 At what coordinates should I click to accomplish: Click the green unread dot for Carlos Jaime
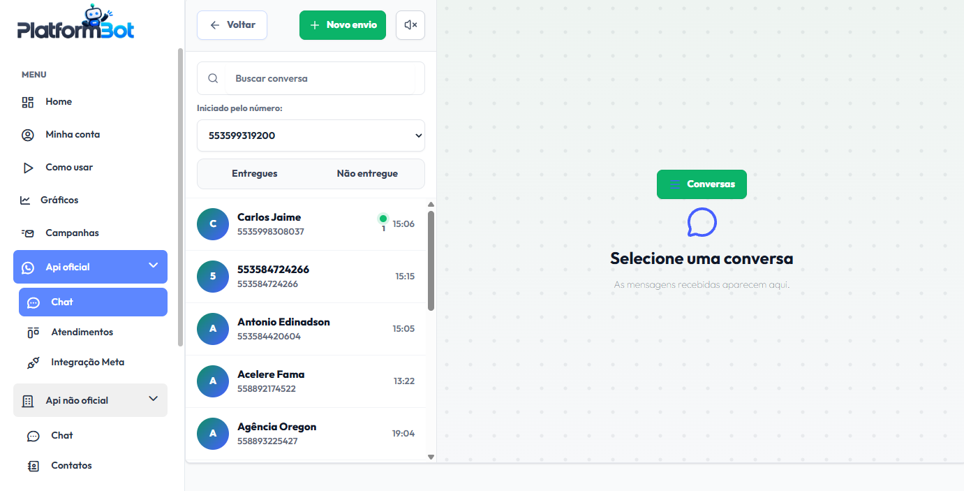383,219
